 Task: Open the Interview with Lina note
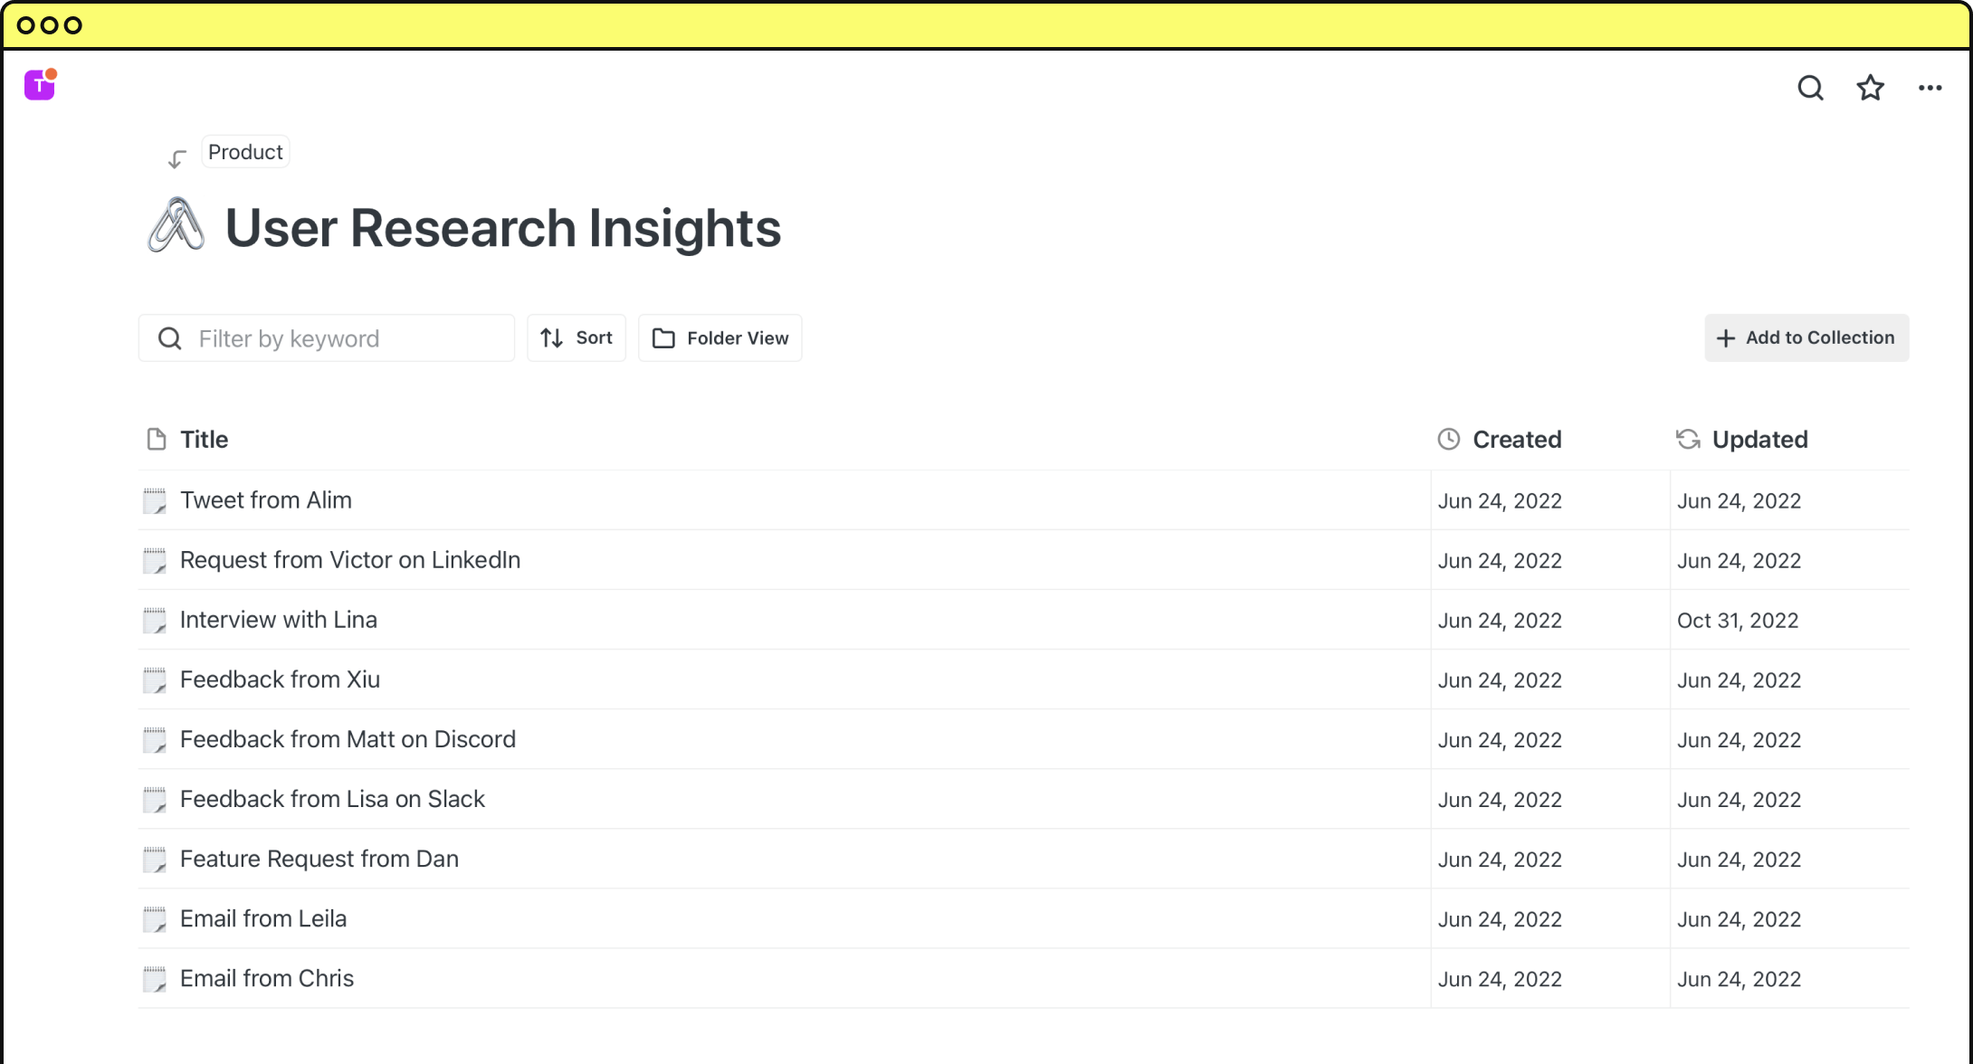[278, 620]
